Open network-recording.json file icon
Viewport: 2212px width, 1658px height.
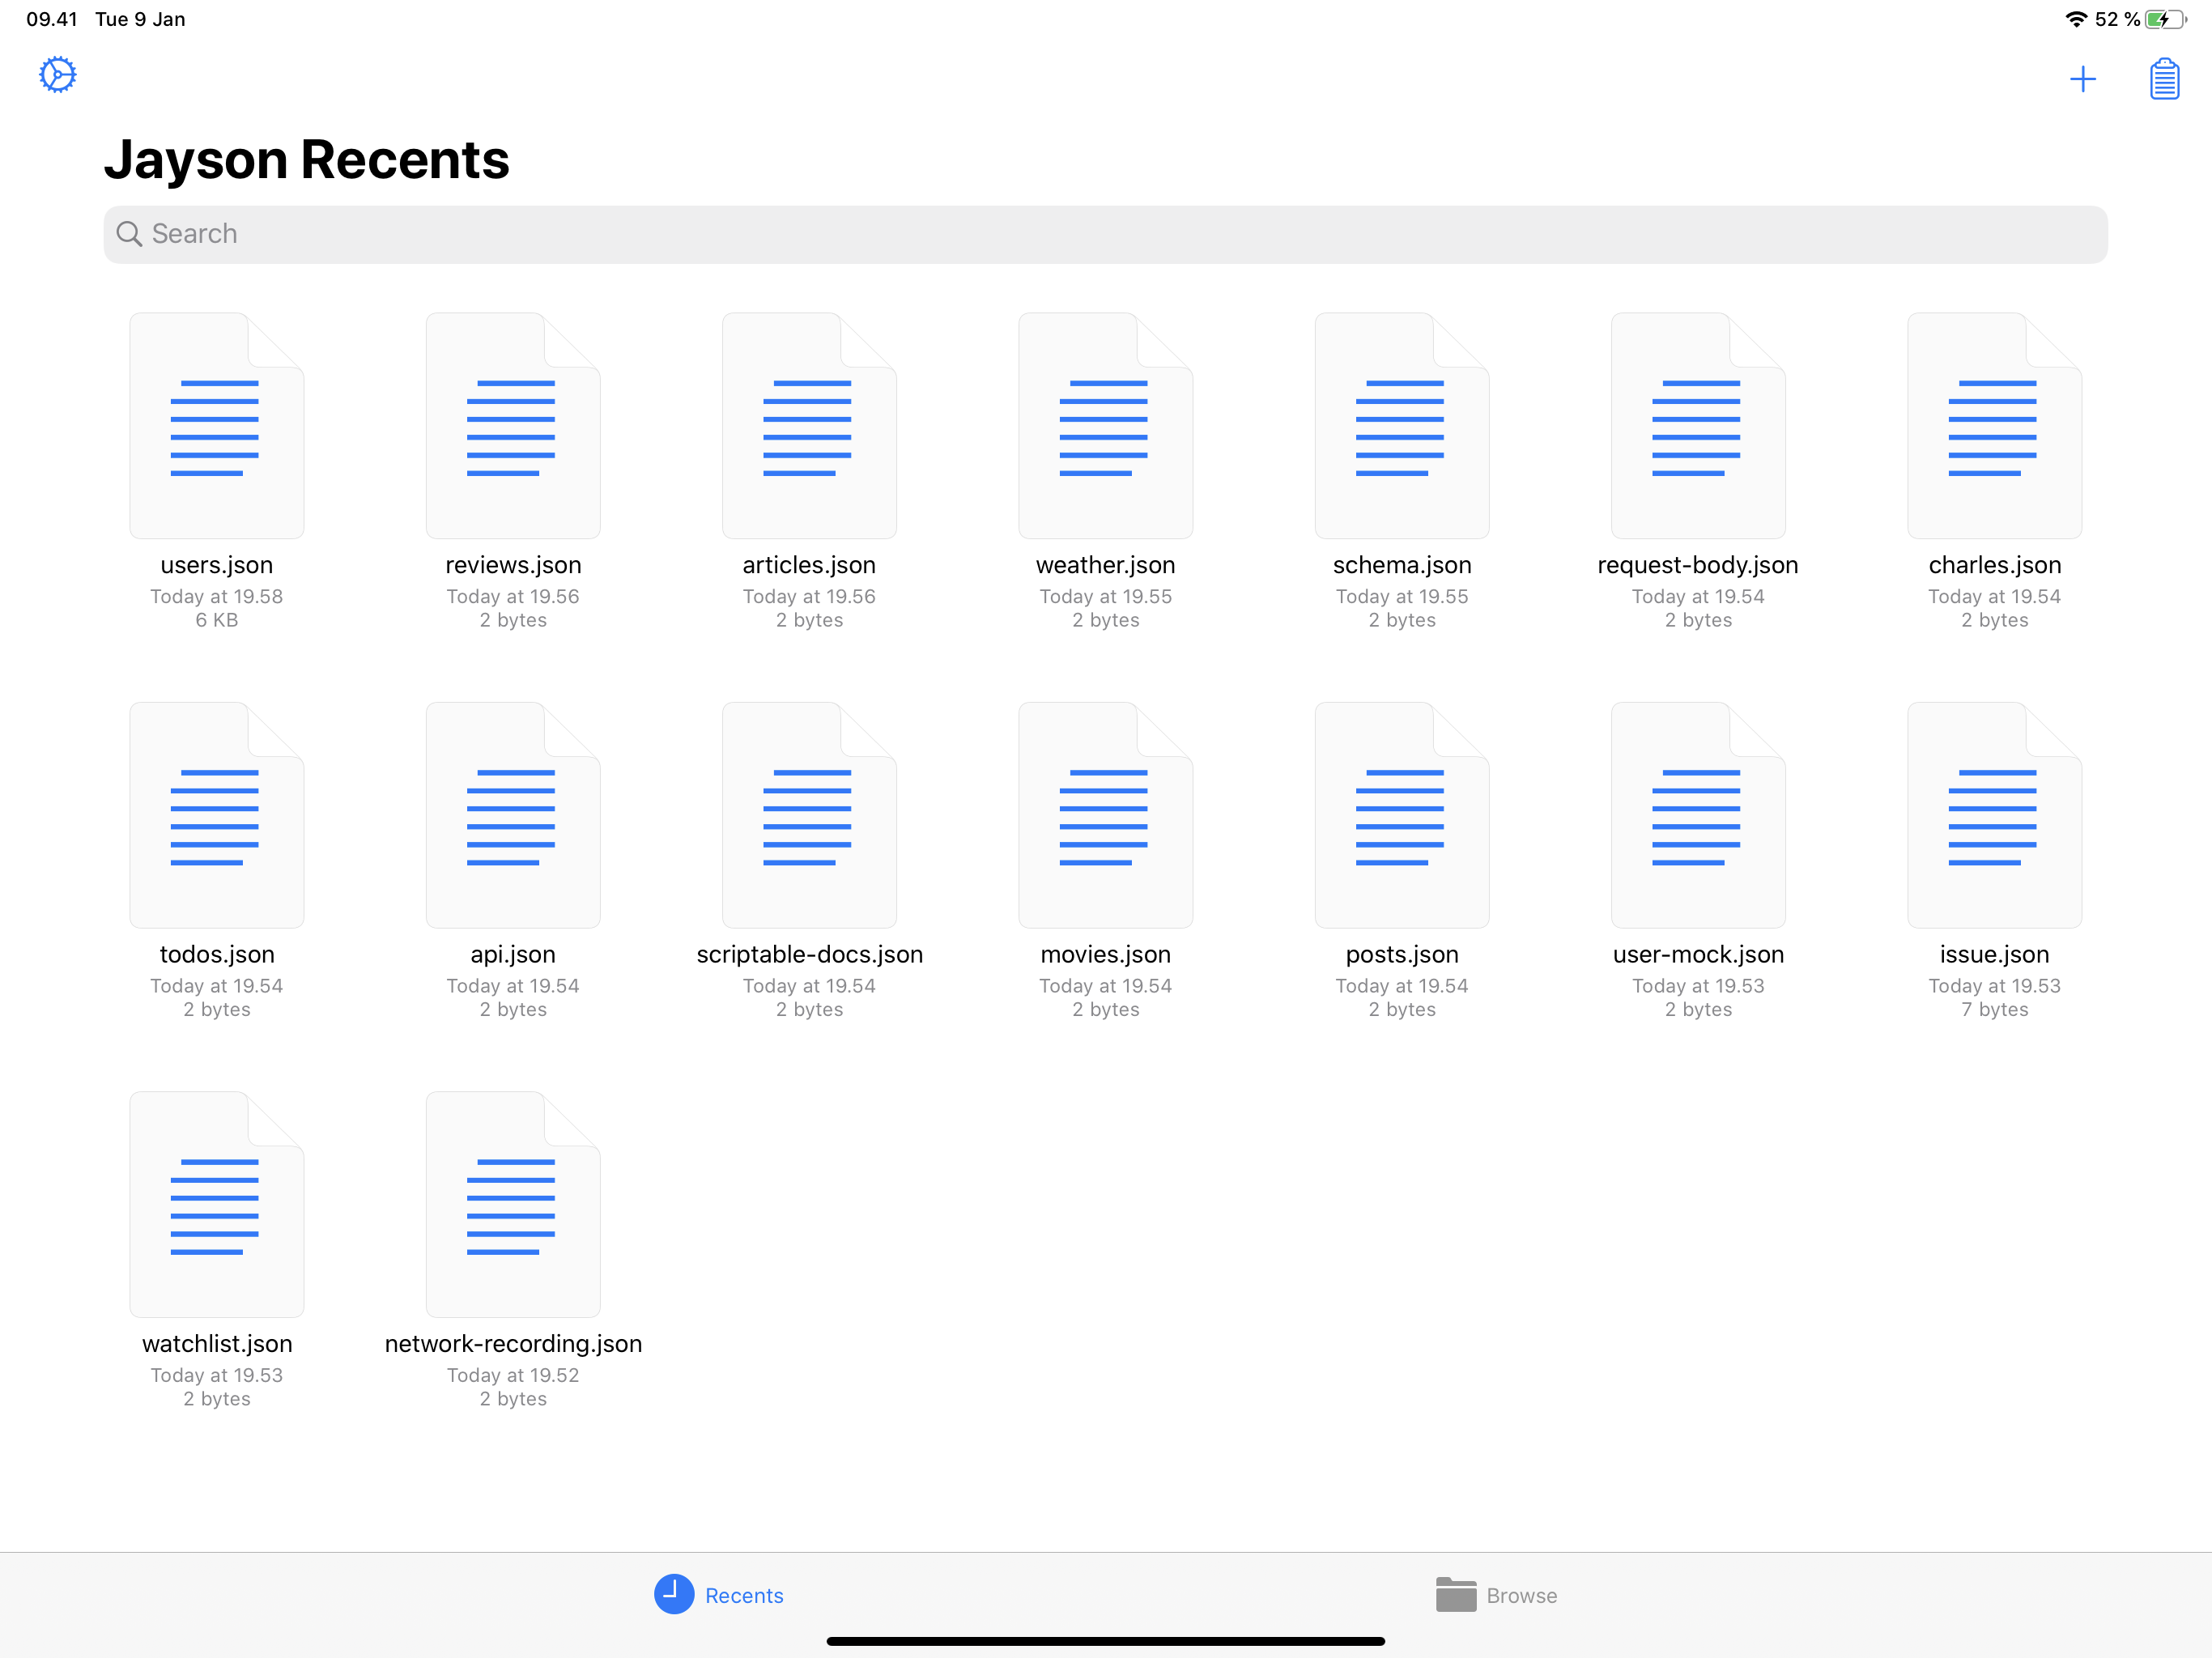click(512, 1204)
